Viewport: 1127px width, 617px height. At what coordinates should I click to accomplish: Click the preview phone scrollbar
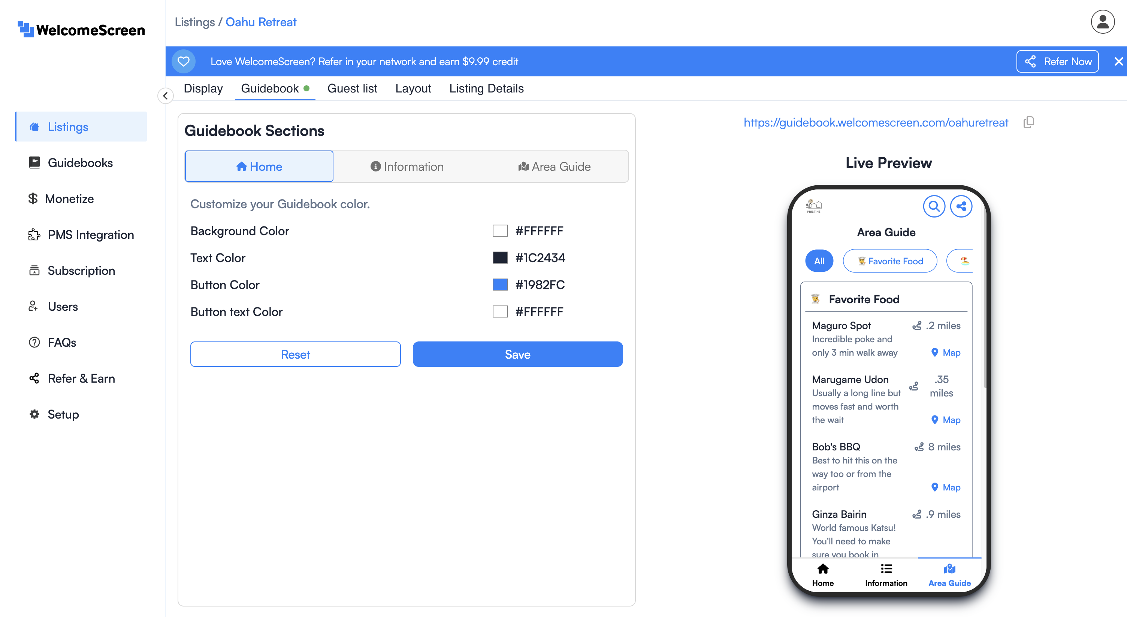pos(984,297)
